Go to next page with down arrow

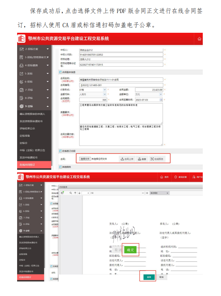[x=79, y=193]
